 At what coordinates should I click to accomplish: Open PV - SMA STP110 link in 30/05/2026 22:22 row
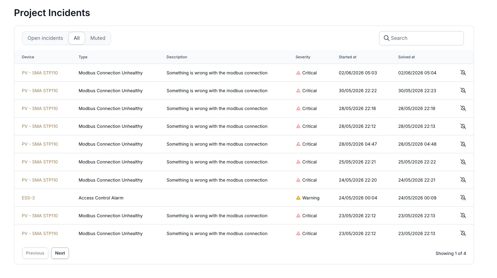(x=40, y=90)
